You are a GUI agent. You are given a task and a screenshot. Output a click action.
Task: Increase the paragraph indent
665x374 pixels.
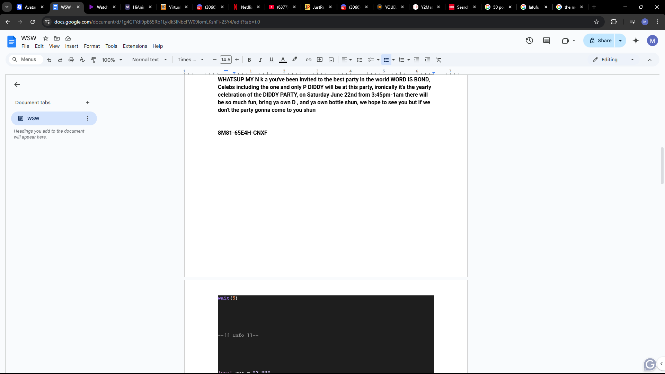click(x=428, y=60)
